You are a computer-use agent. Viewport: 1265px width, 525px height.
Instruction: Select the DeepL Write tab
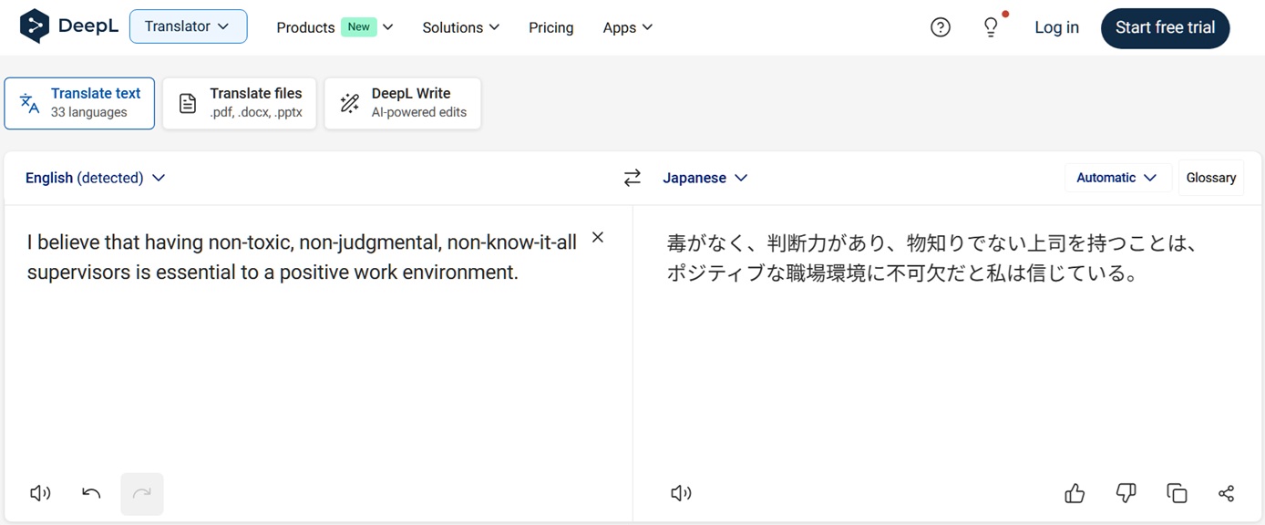(x=403, y=103)
